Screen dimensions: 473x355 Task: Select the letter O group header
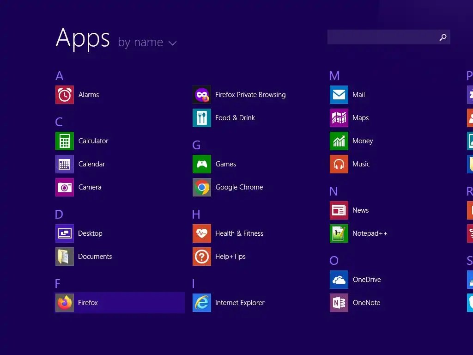click(x=334, y=261)
